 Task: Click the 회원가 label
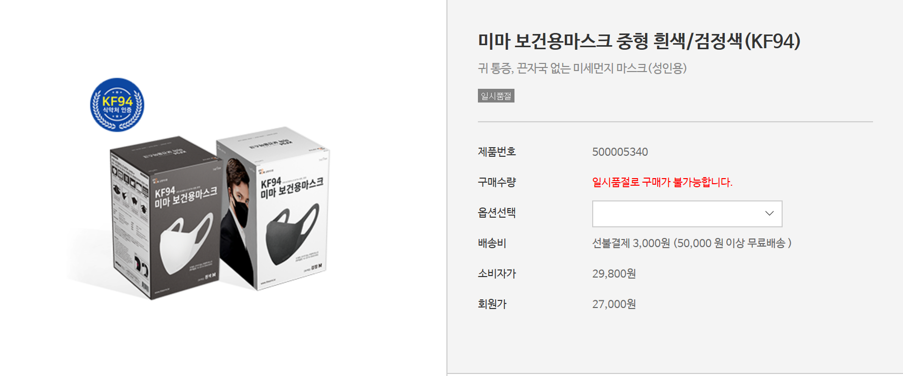(x=492, y=304)
